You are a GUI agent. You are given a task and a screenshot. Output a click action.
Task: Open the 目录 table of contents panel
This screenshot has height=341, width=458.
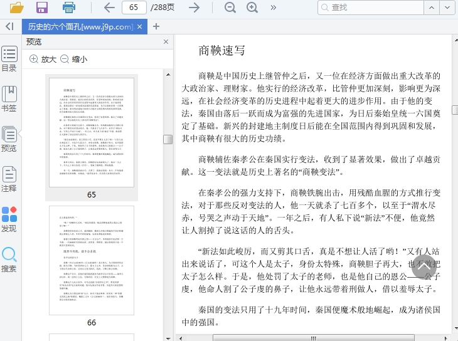tap(9, 59)
